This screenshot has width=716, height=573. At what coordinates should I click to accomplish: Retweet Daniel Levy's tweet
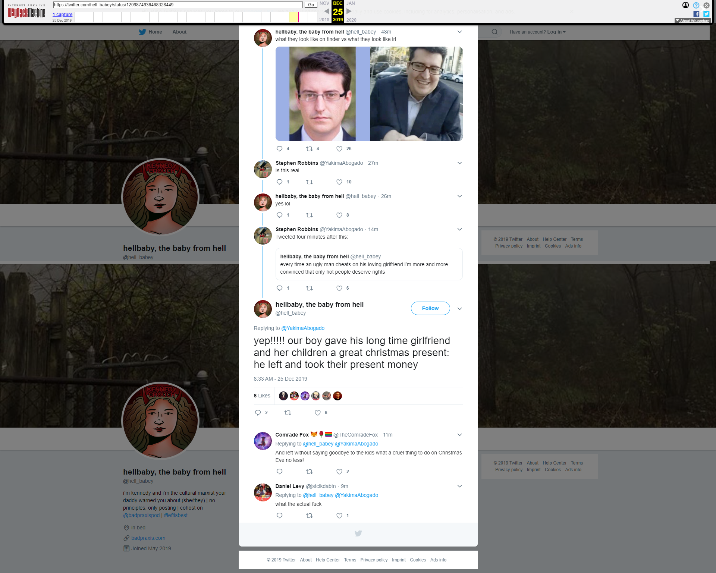(x=309, y=516)
